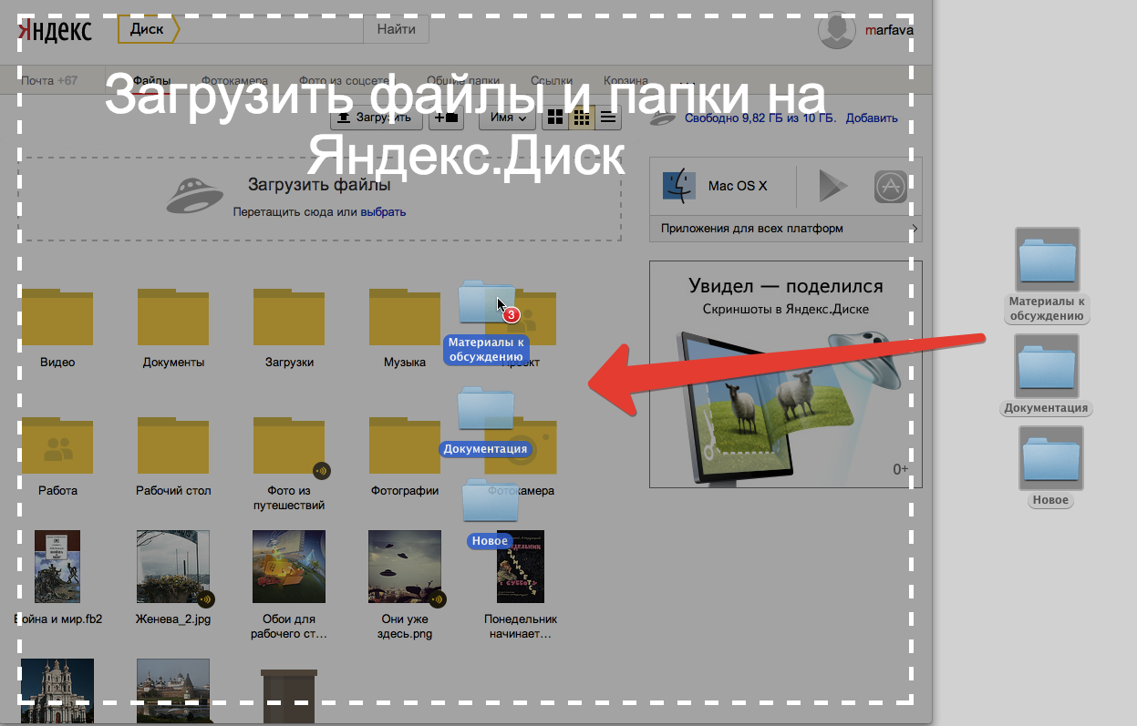Open the Корзина tab
The image size is (1137, 726).
click(x=625, y=80)
